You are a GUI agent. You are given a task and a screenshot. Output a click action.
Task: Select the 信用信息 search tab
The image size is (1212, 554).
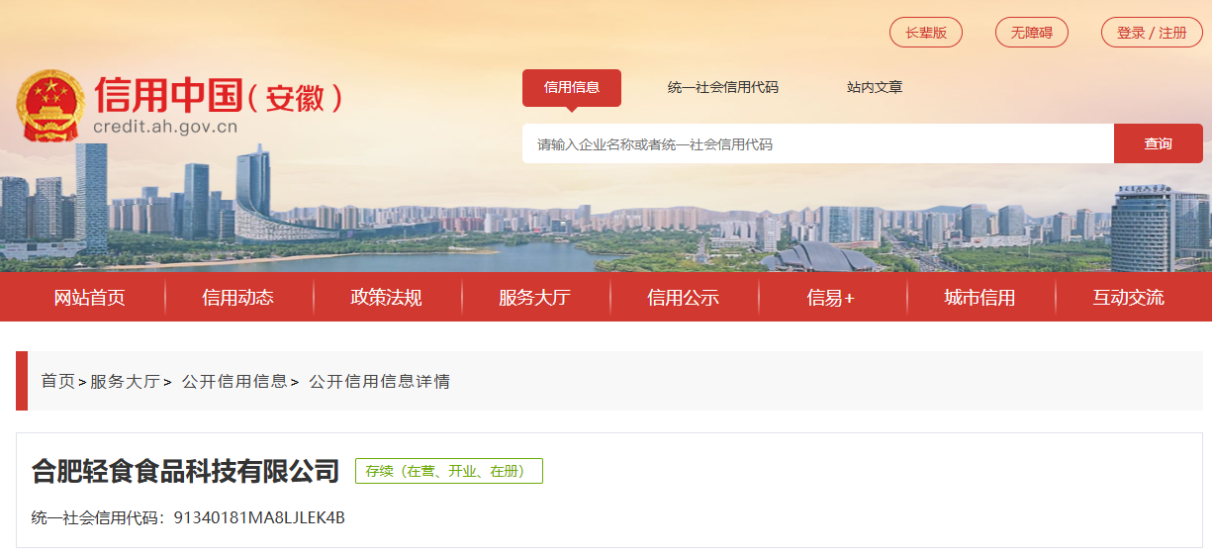click(x=572, y=87)
